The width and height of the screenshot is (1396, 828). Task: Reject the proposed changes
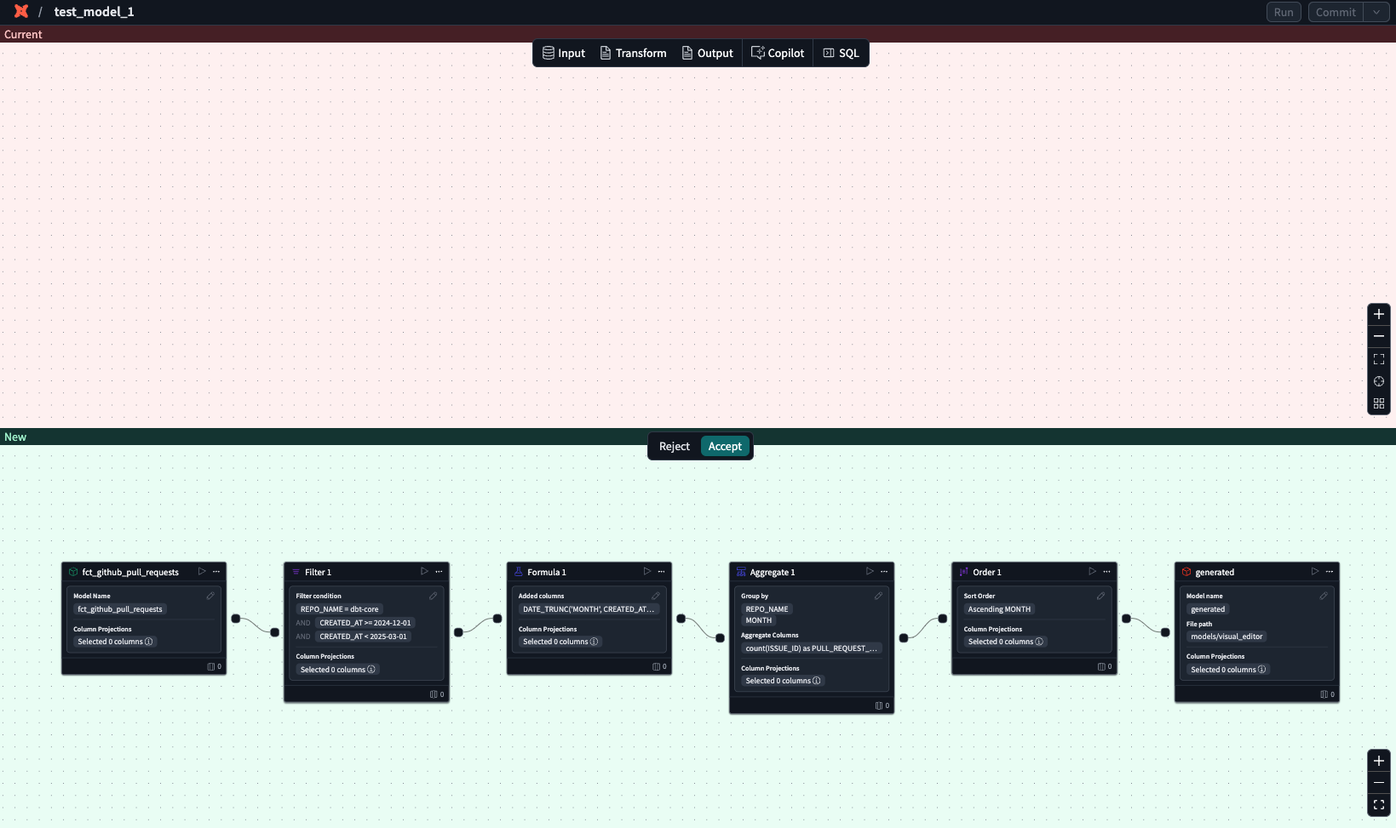pyautogui.click(x=674, y=446)
